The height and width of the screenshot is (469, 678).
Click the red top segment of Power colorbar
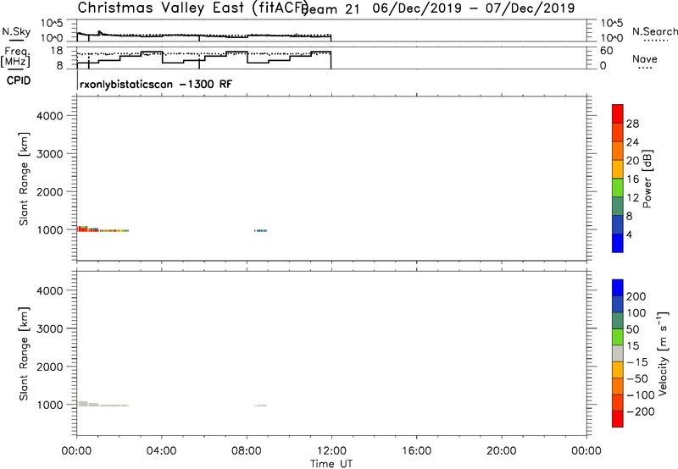pos(618,113)
